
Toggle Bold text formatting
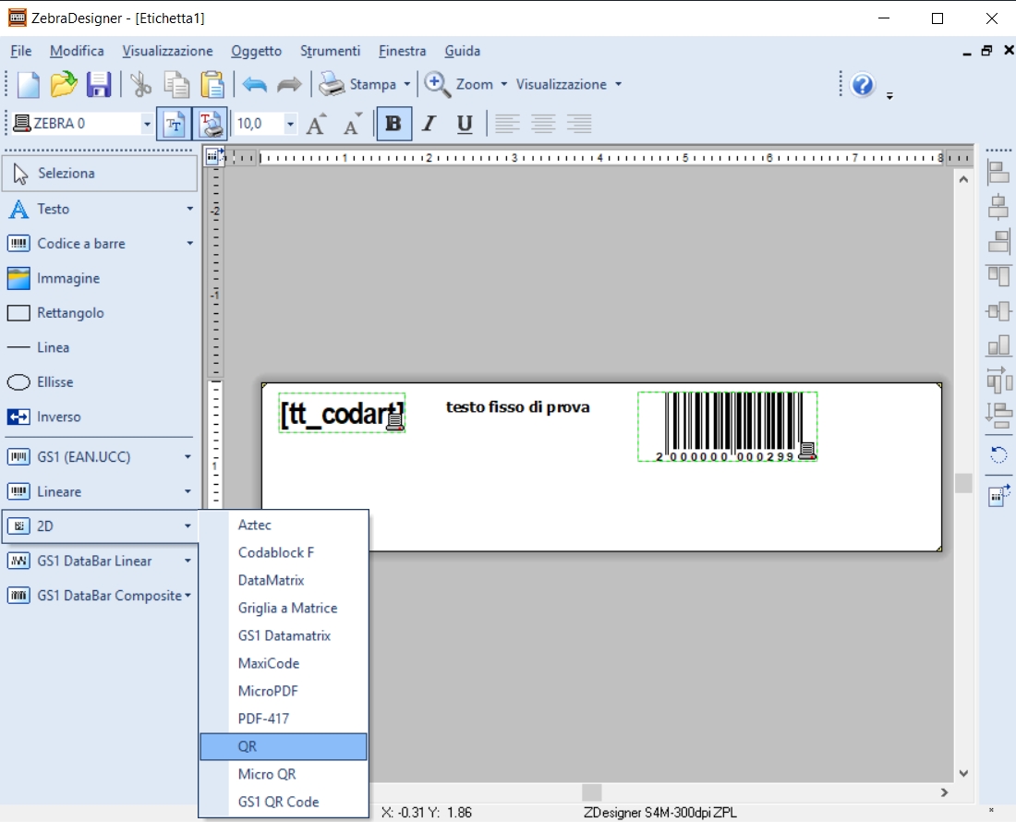click(394, 124)
